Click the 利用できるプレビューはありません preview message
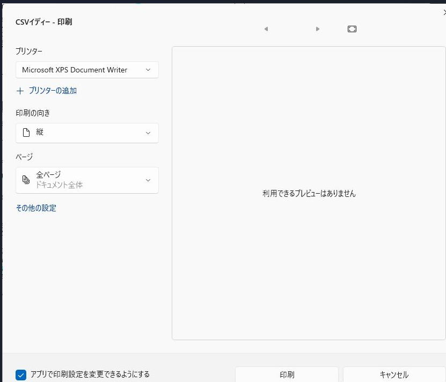Screen dimensions: 446x382 pos(309,194)
